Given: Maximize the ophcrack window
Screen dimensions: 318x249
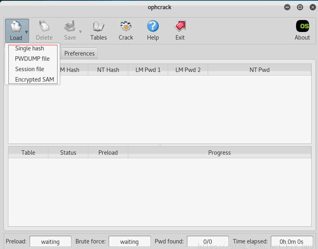Looking at the screenshot, I should point(300,8).
